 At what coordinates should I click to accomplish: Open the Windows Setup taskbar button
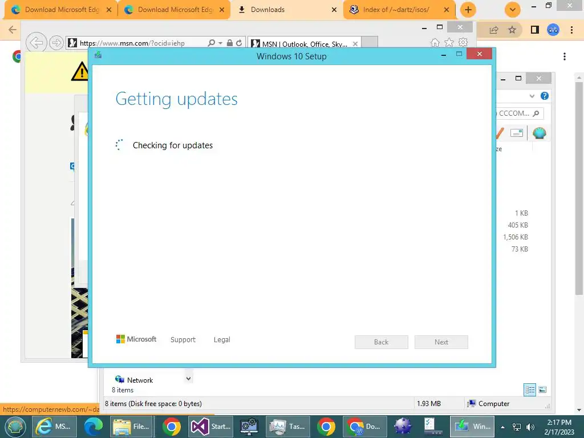473,427
